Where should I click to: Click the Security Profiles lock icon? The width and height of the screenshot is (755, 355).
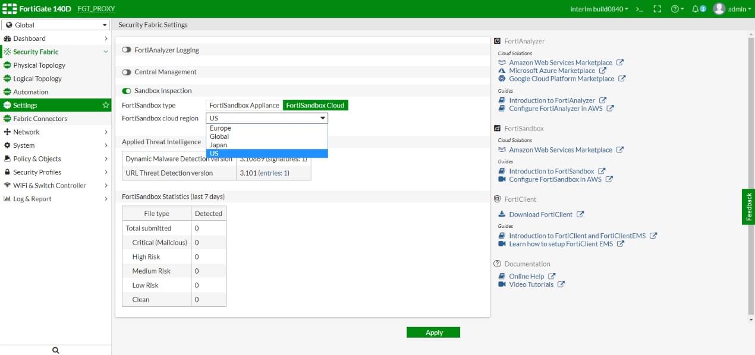[7, 172]
